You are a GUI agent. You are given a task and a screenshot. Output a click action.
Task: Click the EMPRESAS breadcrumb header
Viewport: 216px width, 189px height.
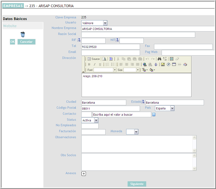click(13, 6)
